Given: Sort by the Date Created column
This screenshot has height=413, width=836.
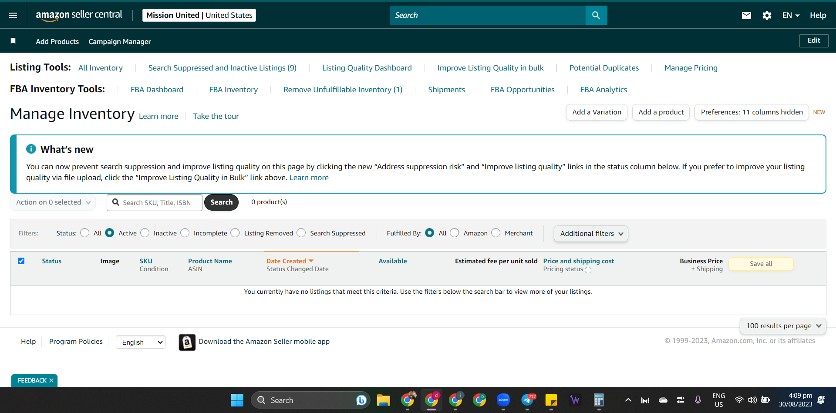Looking at the screenshot, I should coord(290,261).
